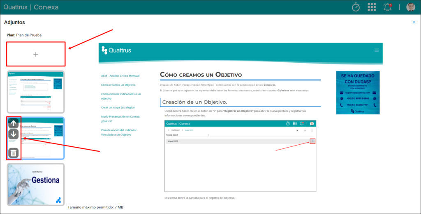Image resolution: width=421 pixels, height=214 pixels.
Task: Click the 'Adjuntos' panel title
Action: [x=14, y=23]
